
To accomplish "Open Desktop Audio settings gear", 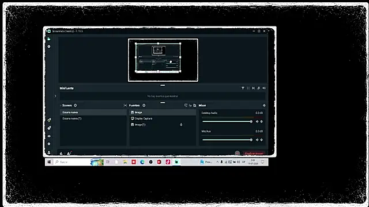I will click(261, 121).
